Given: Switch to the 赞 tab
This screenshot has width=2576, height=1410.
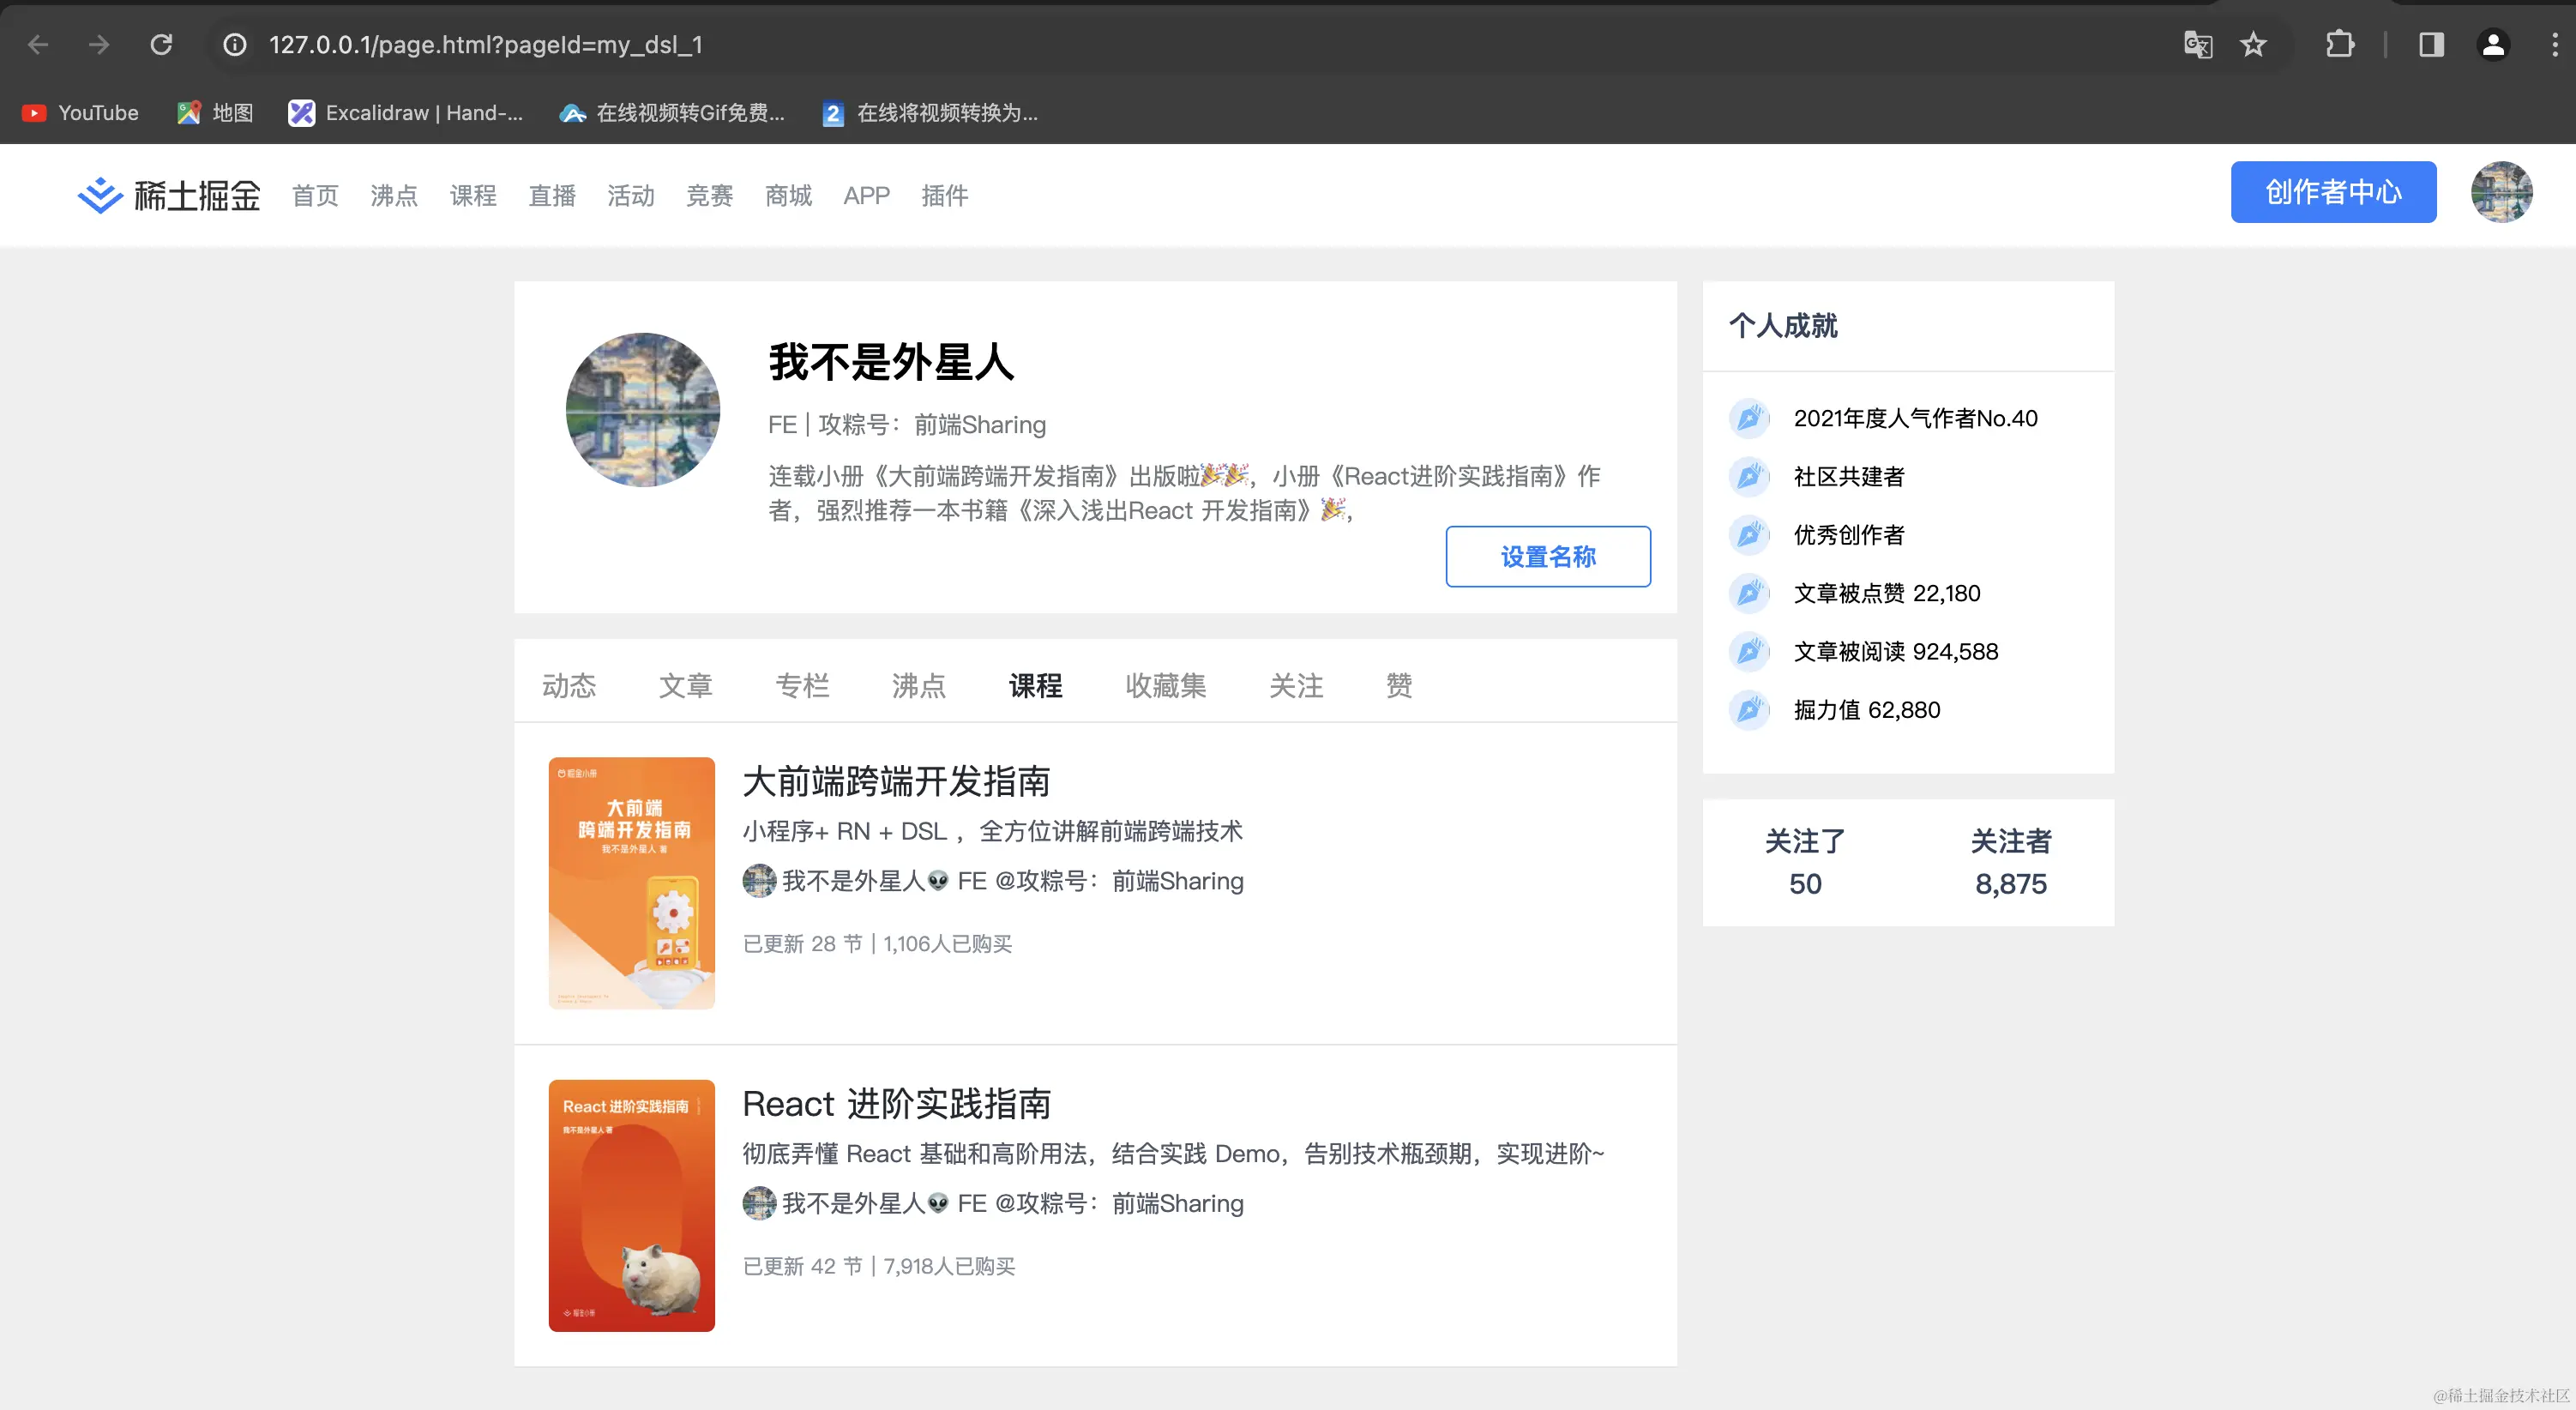Looking at the screenshot, I should 1399,686.
